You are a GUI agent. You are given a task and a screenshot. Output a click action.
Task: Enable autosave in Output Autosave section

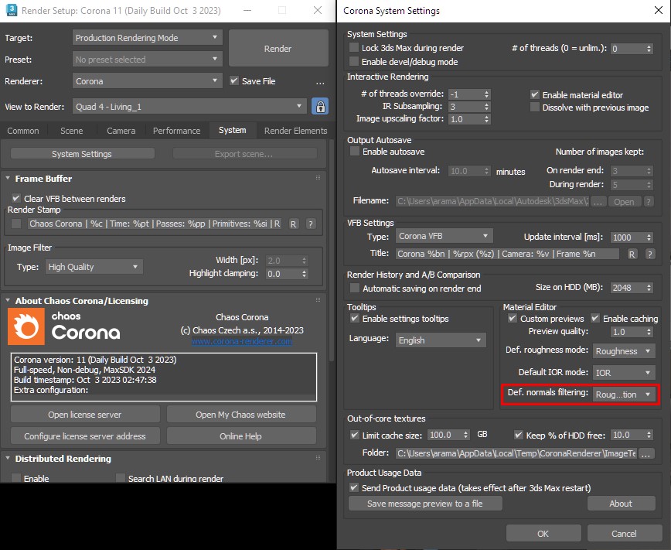point(353,152)
